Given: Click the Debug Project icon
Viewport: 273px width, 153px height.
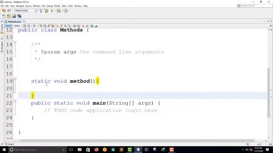Looking at the screenshot, I should click(x=59, y=11).
